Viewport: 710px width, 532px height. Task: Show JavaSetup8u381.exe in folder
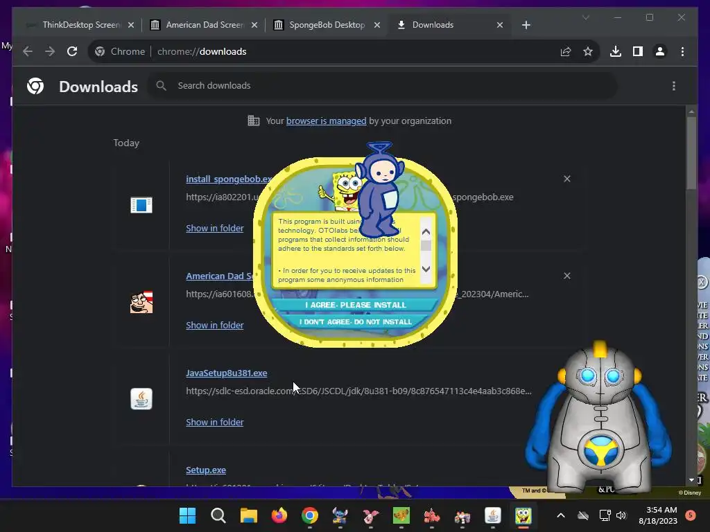215,422
